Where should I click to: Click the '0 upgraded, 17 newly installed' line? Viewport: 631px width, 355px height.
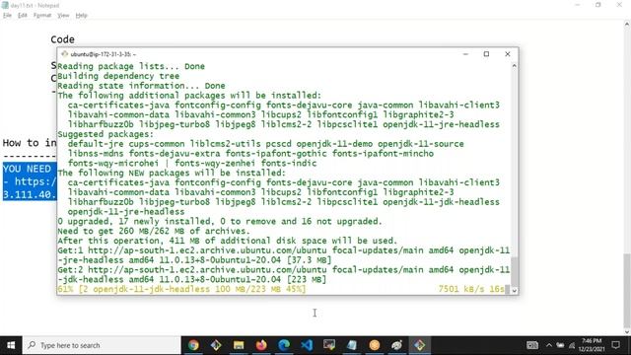pos(220,221)
